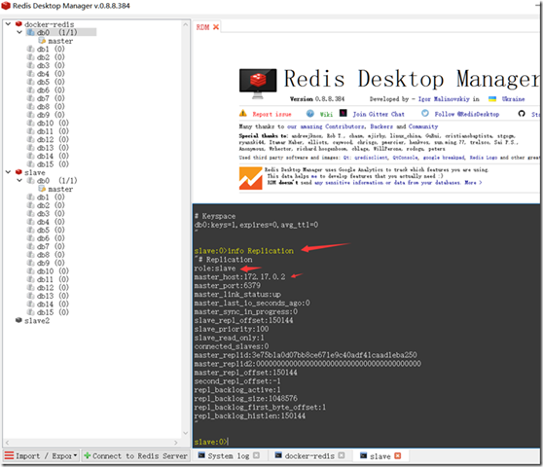The width and height of the screenshot is (543, 467).
Task: Click the GitHub star icon
Action: click(522, 114)
